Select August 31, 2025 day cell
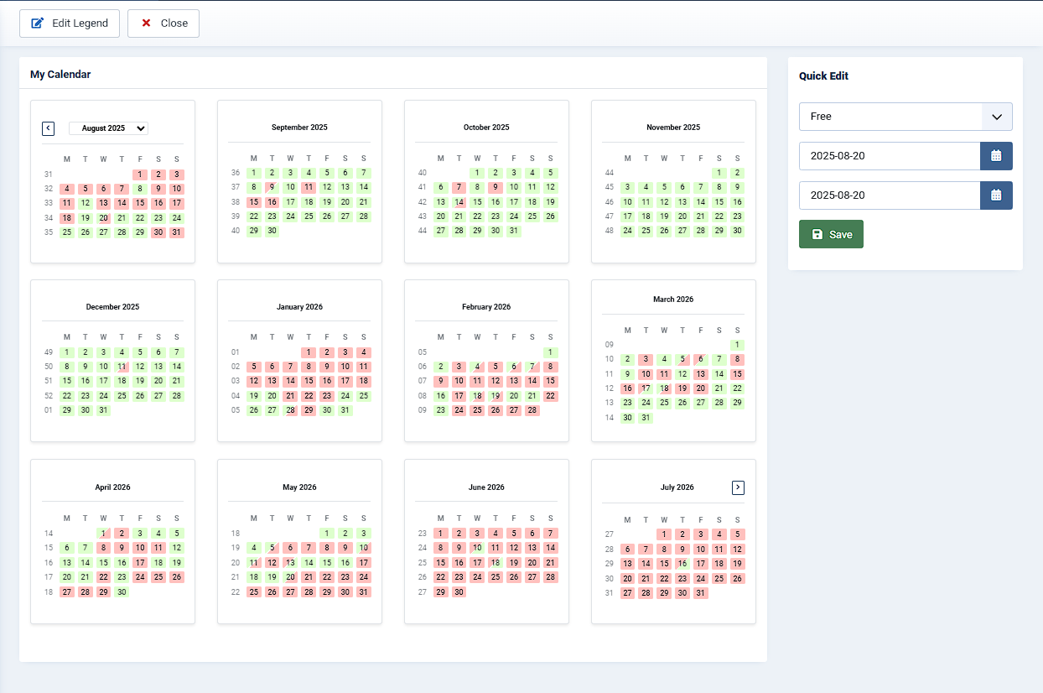The height and width of the screenshot is (693, 1043). point(177,232)
